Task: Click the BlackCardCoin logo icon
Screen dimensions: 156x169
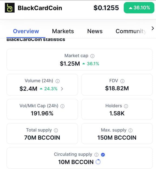Action: pos(10,8)
